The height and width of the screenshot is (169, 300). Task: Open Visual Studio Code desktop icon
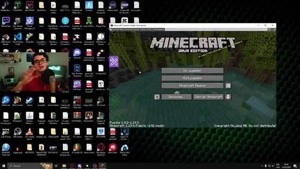pos(18,39)
